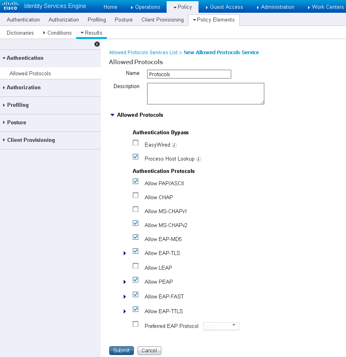Screen dimensions: 346x357
Task: Click the Cisco logo icon
Action: pos(10,6)
